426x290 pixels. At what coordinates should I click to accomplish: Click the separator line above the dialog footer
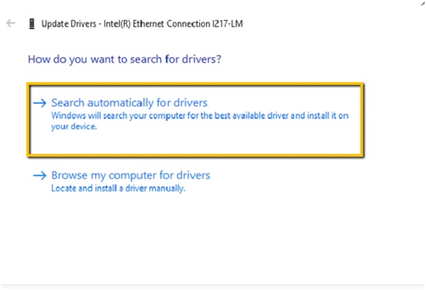pos(213,285)
